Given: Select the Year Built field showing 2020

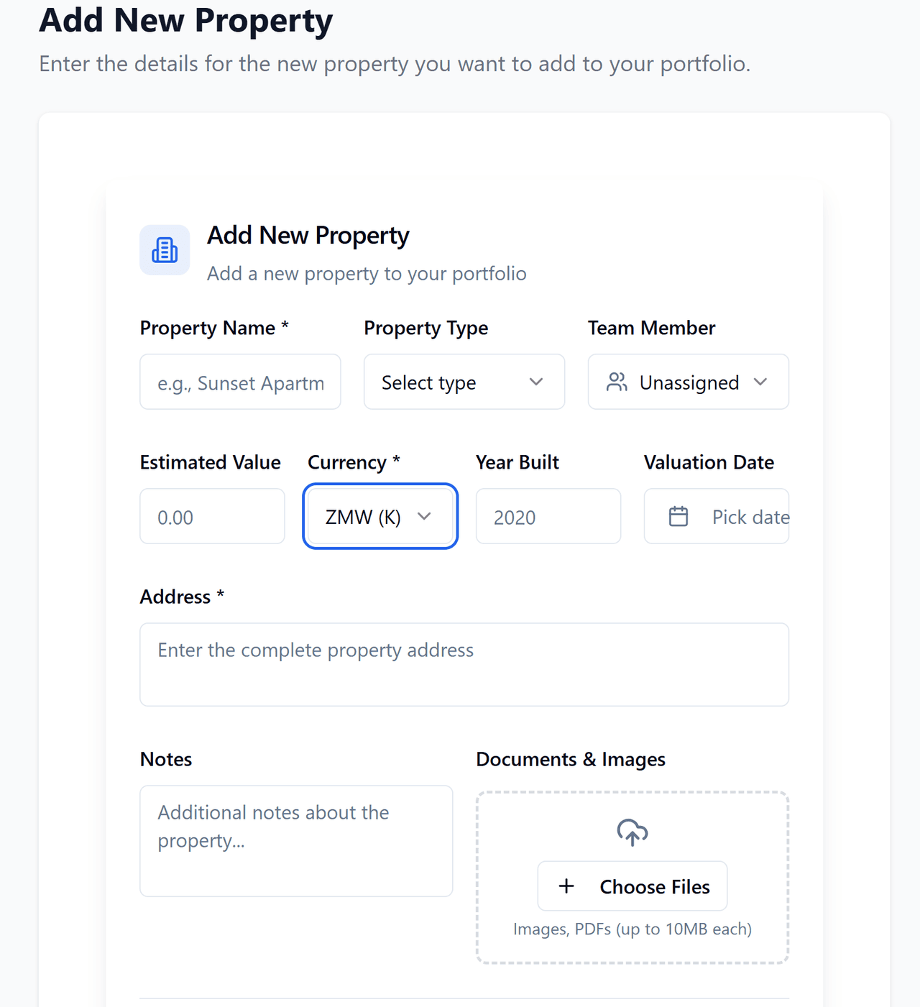Looking at the screenshot, I should click(x=548, y=516).
